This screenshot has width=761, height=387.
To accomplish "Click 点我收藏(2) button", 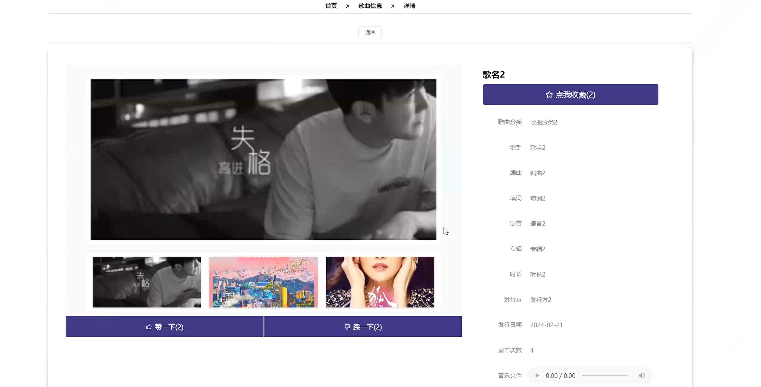I will [571, 94].
